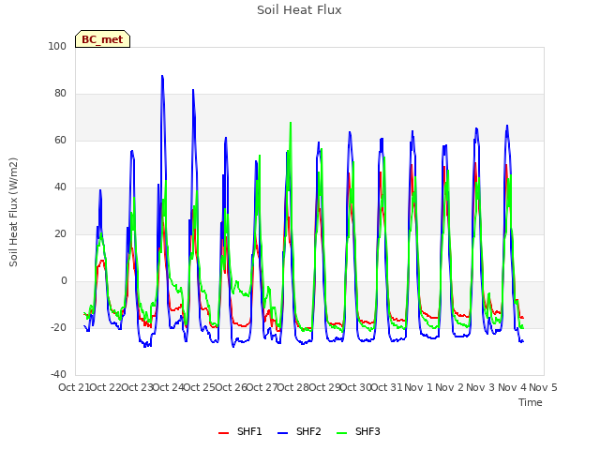Click the red SHF1 legend color marker

pos(223,433)
